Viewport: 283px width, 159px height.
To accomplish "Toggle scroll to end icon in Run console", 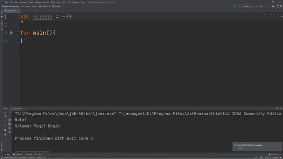I will point(10,124).
